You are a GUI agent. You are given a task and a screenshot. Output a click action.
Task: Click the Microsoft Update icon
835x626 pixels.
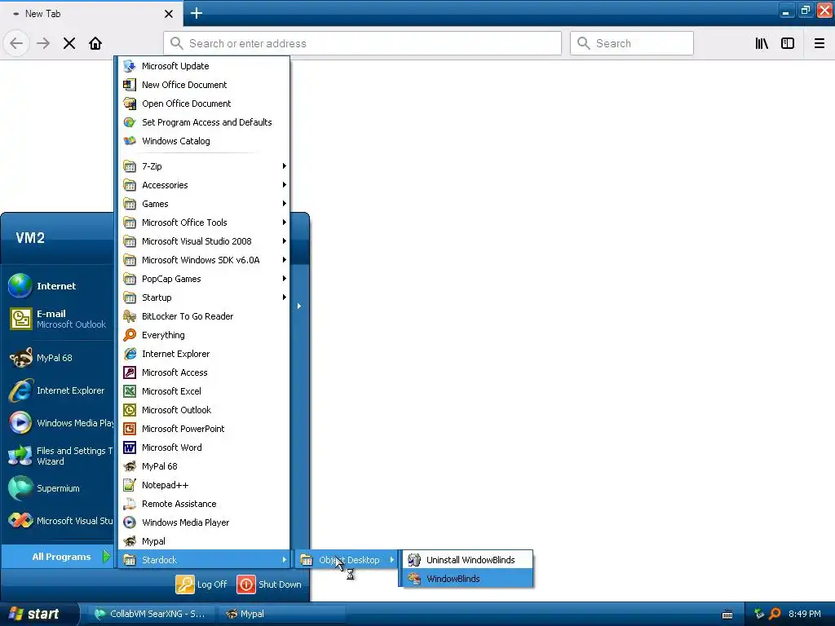coord(130,66)
